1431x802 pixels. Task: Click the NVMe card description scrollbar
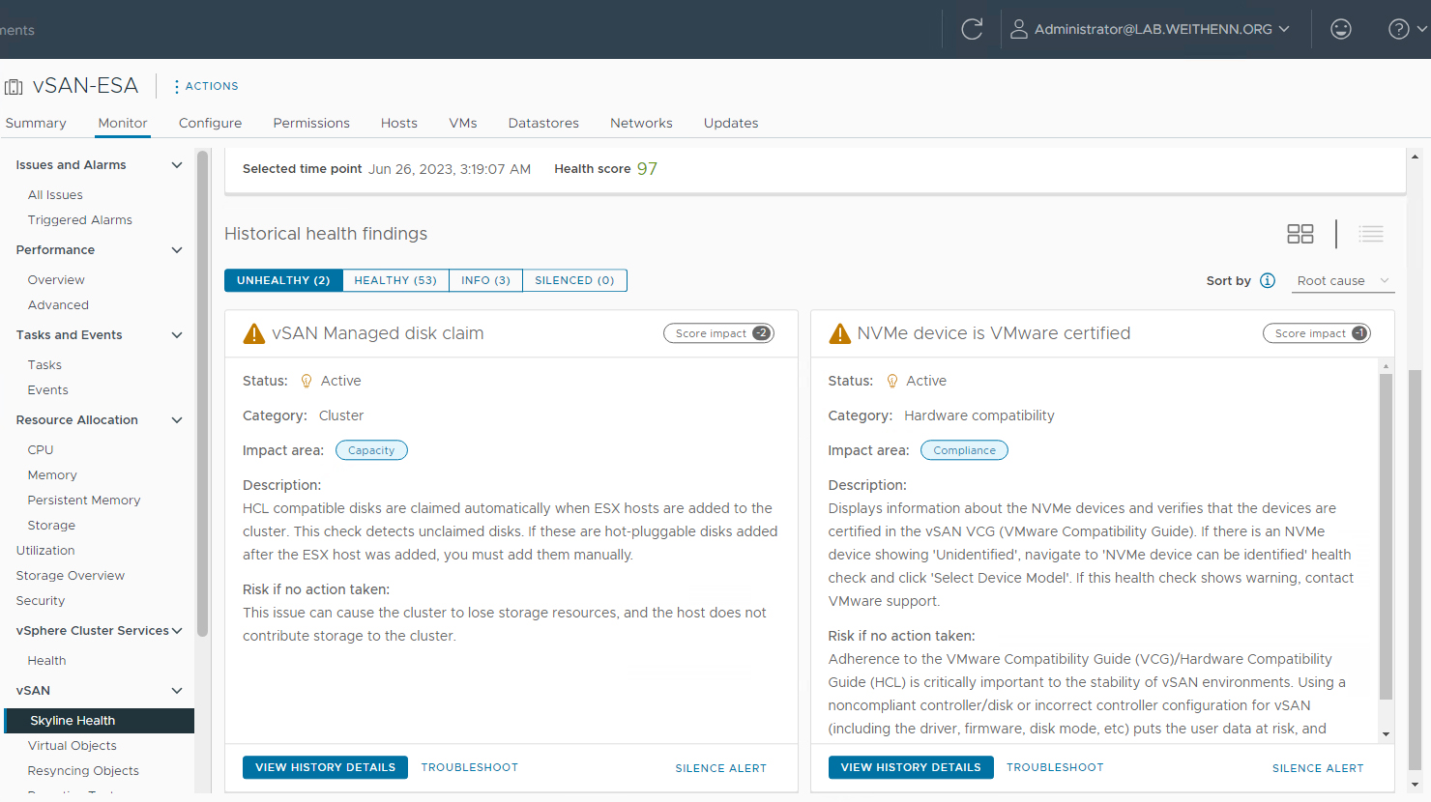pos(1386,536)
